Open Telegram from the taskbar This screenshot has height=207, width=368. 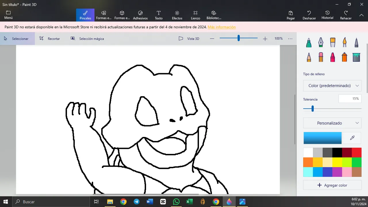pos(137,202)
